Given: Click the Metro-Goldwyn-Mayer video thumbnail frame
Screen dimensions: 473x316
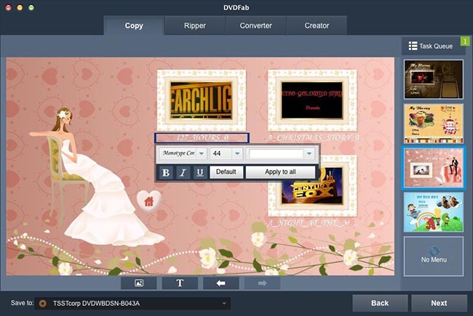Looking at the screenshot, I should click(312, 101).
